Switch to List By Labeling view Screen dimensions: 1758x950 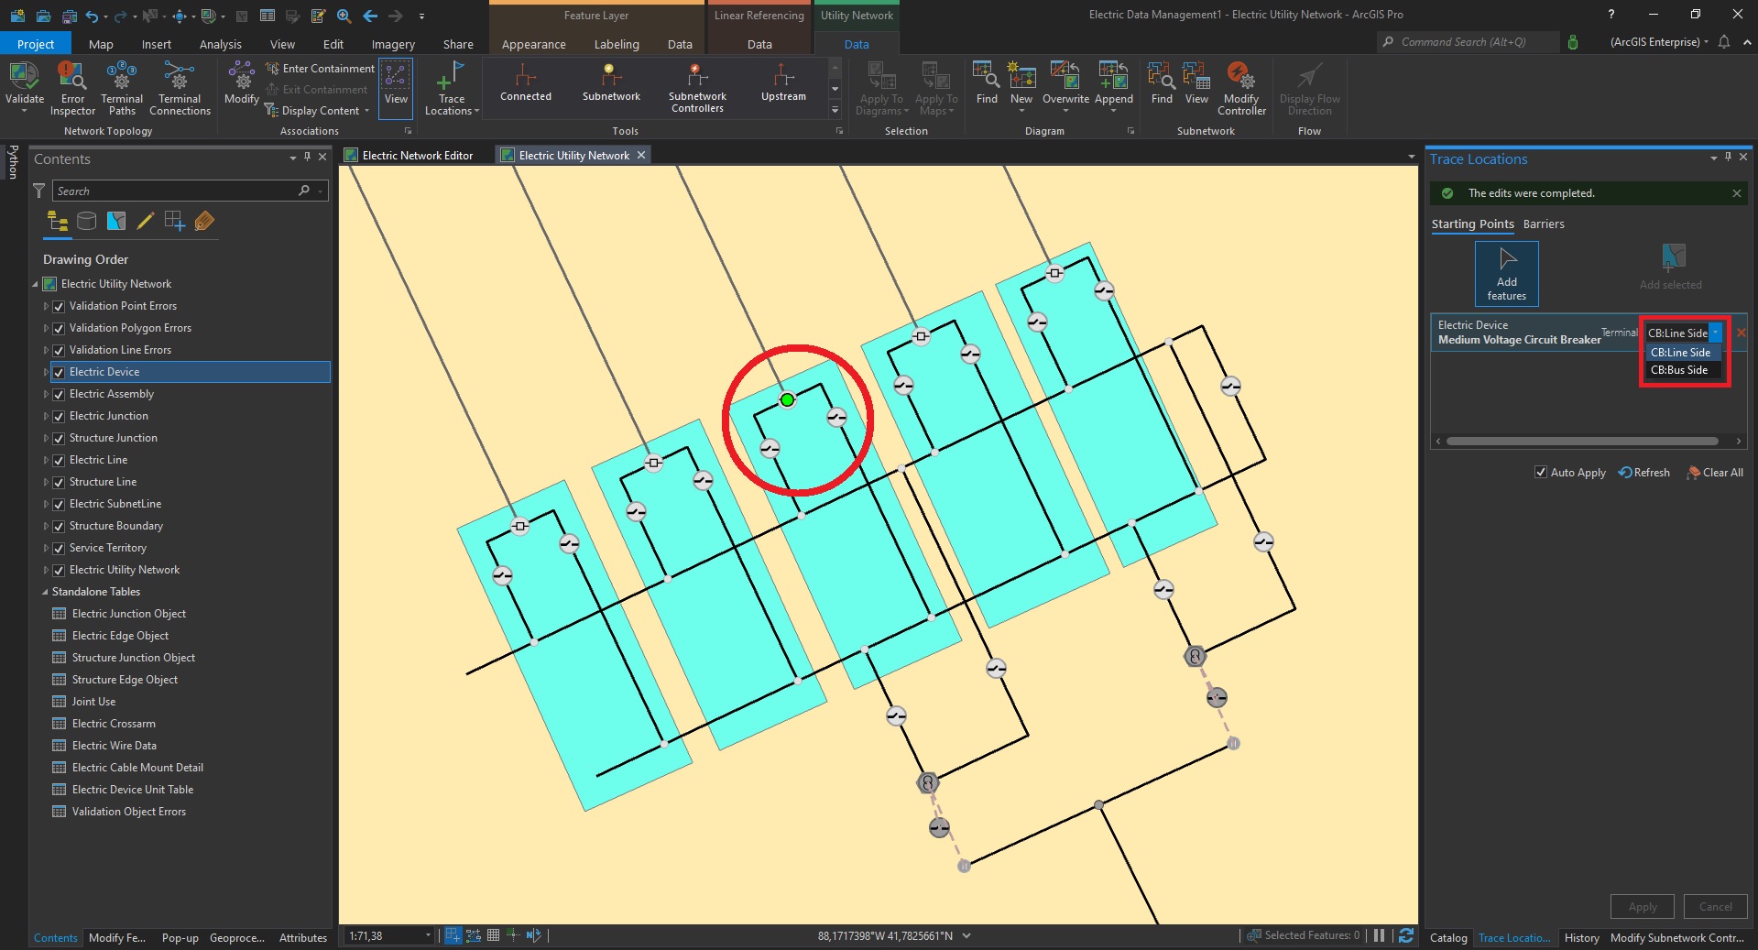204,221
